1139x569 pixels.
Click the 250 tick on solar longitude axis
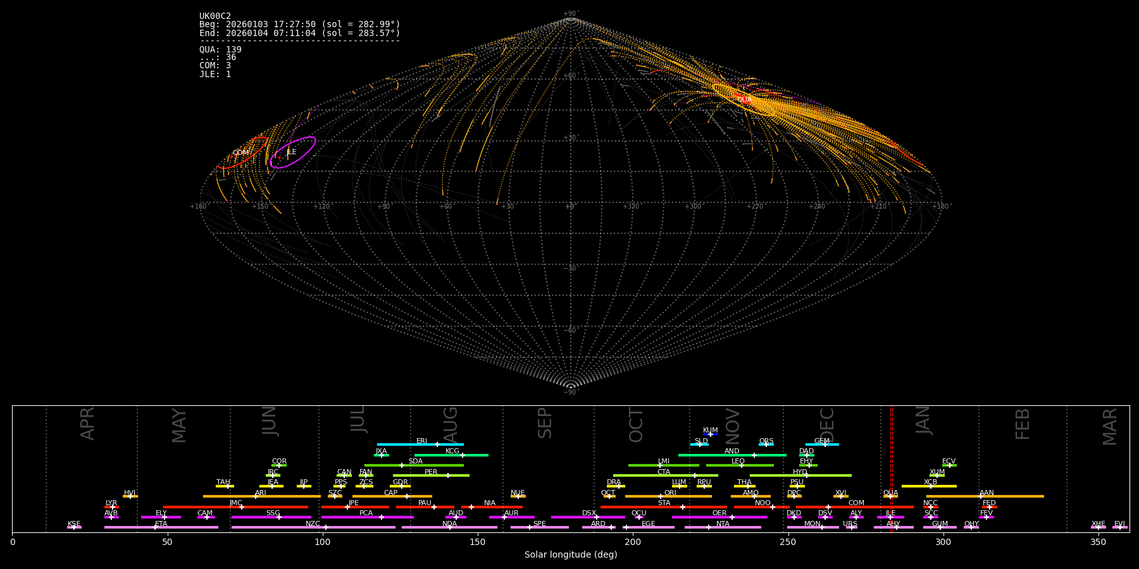pos(788,542)
